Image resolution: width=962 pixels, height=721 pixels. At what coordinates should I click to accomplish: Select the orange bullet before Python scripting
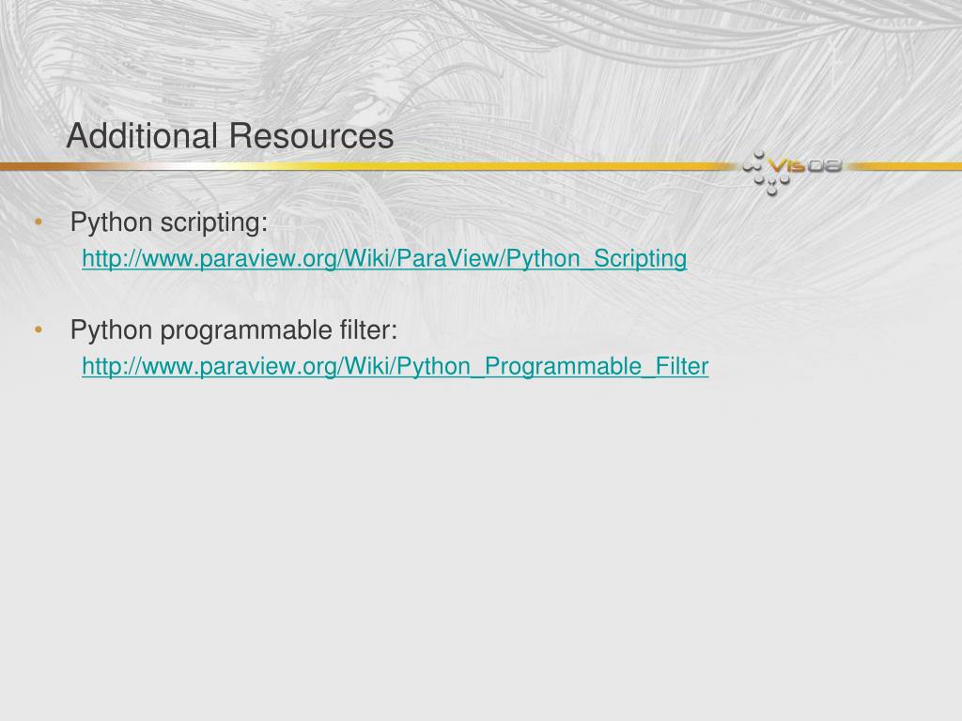(x=39, y=222)
